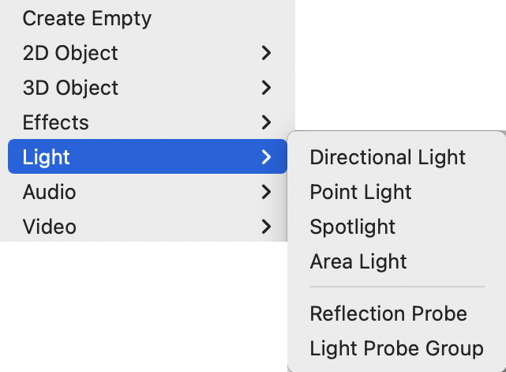506x372 pixels.
Task: Create a Light Probe Group
Action: pyautogui.click(x=396, y=348)
